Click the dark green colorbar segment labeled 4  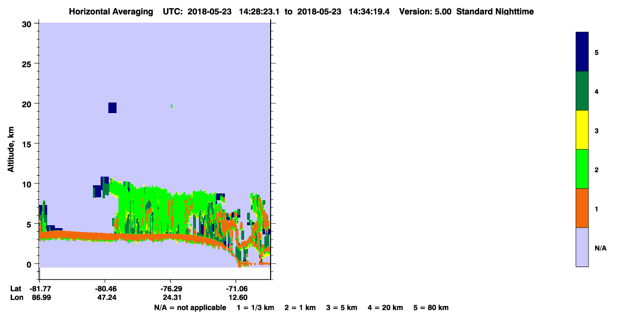pyautogui.click(x=582, y=91)
